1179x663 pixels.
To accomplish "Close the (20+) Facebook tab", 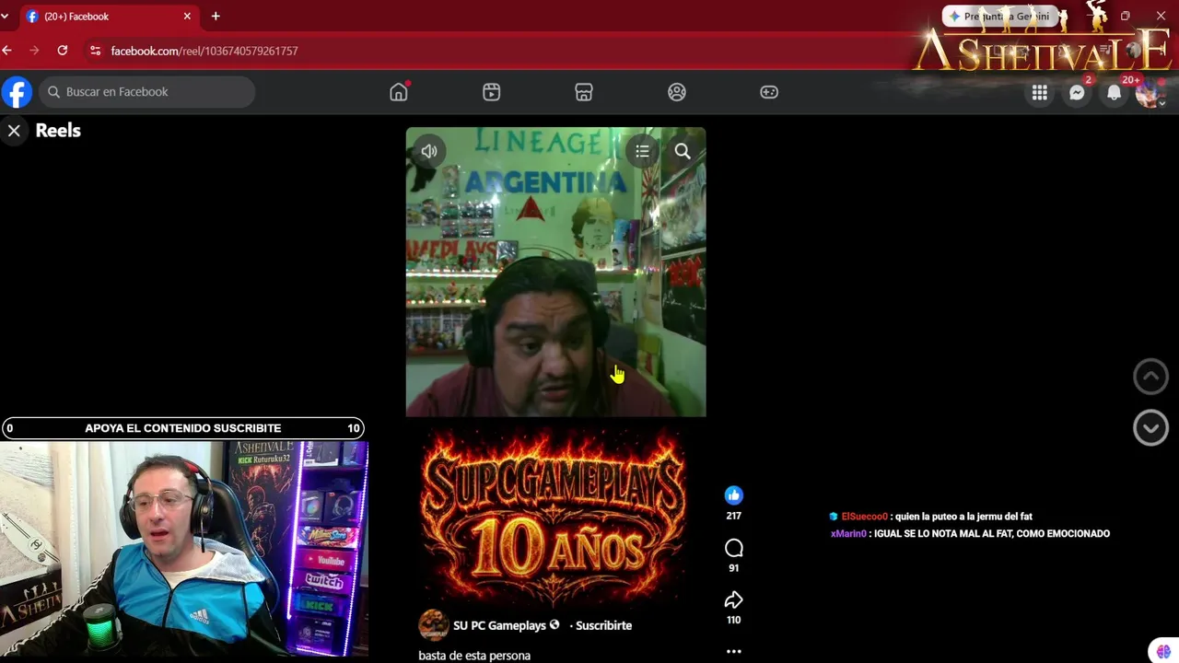I will [x=187, y=17].
